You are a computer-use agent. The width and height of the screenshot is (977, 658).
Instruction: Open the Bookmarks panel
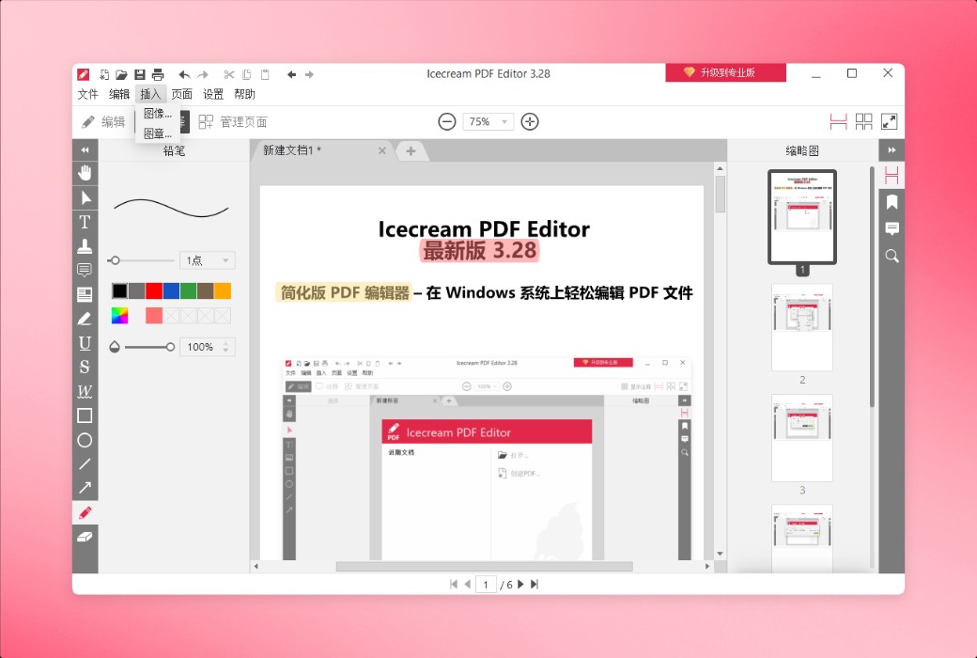[x=891, y=201]
